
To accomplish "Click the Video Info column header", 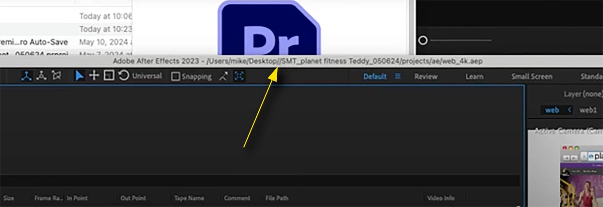I will [x=441, y=198].
